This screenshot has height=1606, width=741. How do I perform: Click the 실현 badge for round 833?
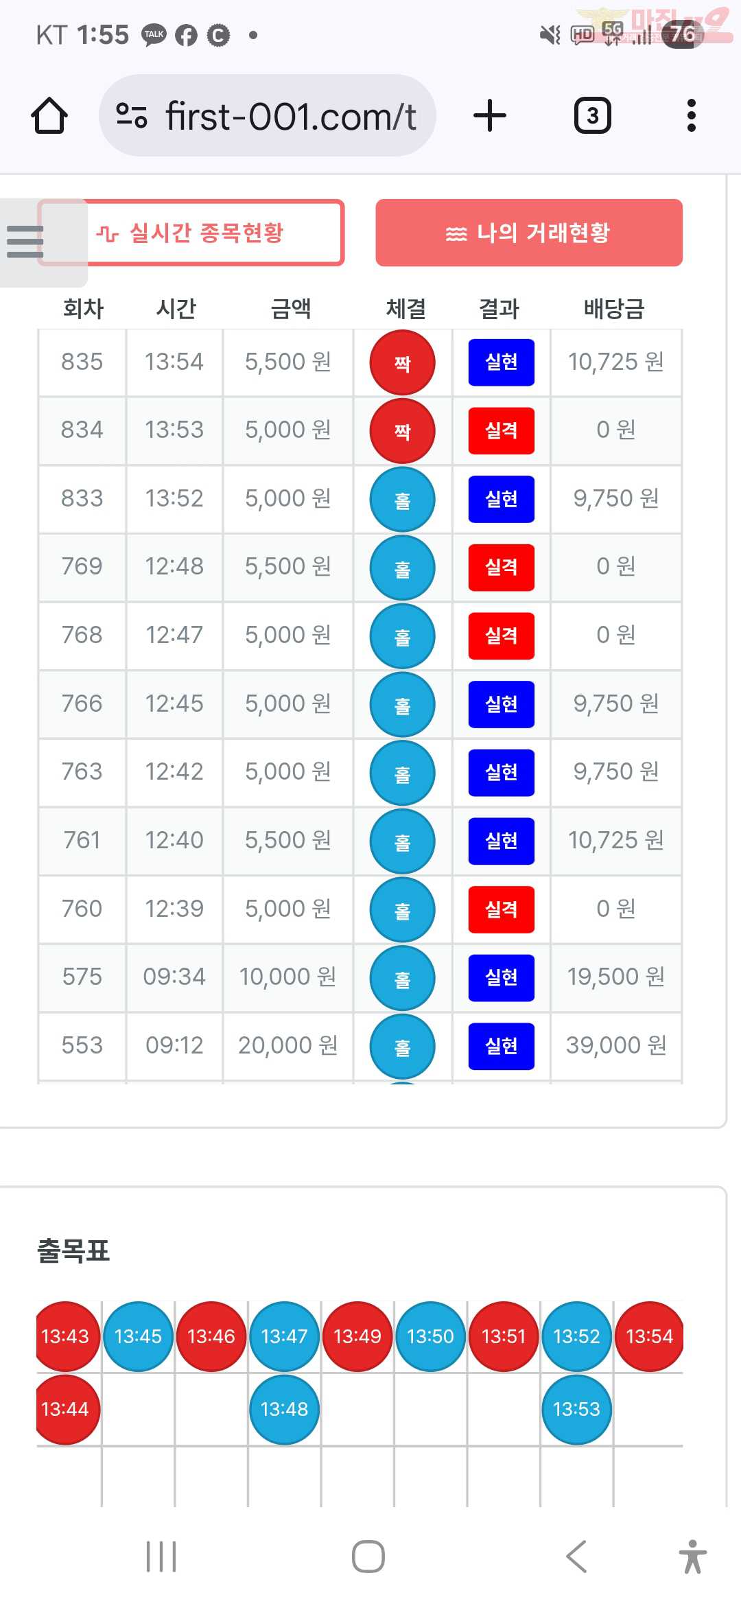pos(501,499)
